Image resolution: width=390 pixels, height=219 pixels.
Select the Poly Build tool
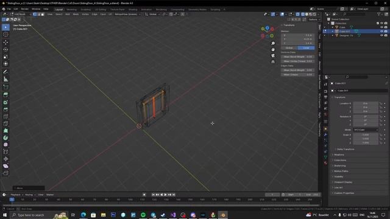[x=5, y=130]
